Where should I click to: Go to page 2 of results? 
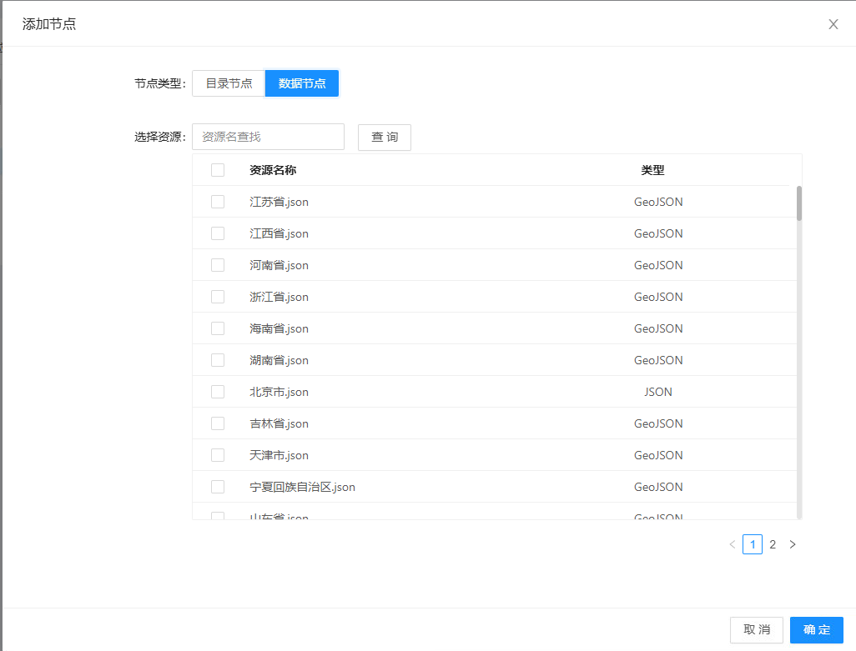coord(773,543)
